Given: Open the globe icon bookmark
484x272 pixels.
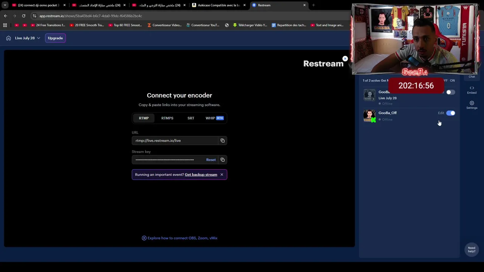Looking at the screenshot, I should point(226,25).
